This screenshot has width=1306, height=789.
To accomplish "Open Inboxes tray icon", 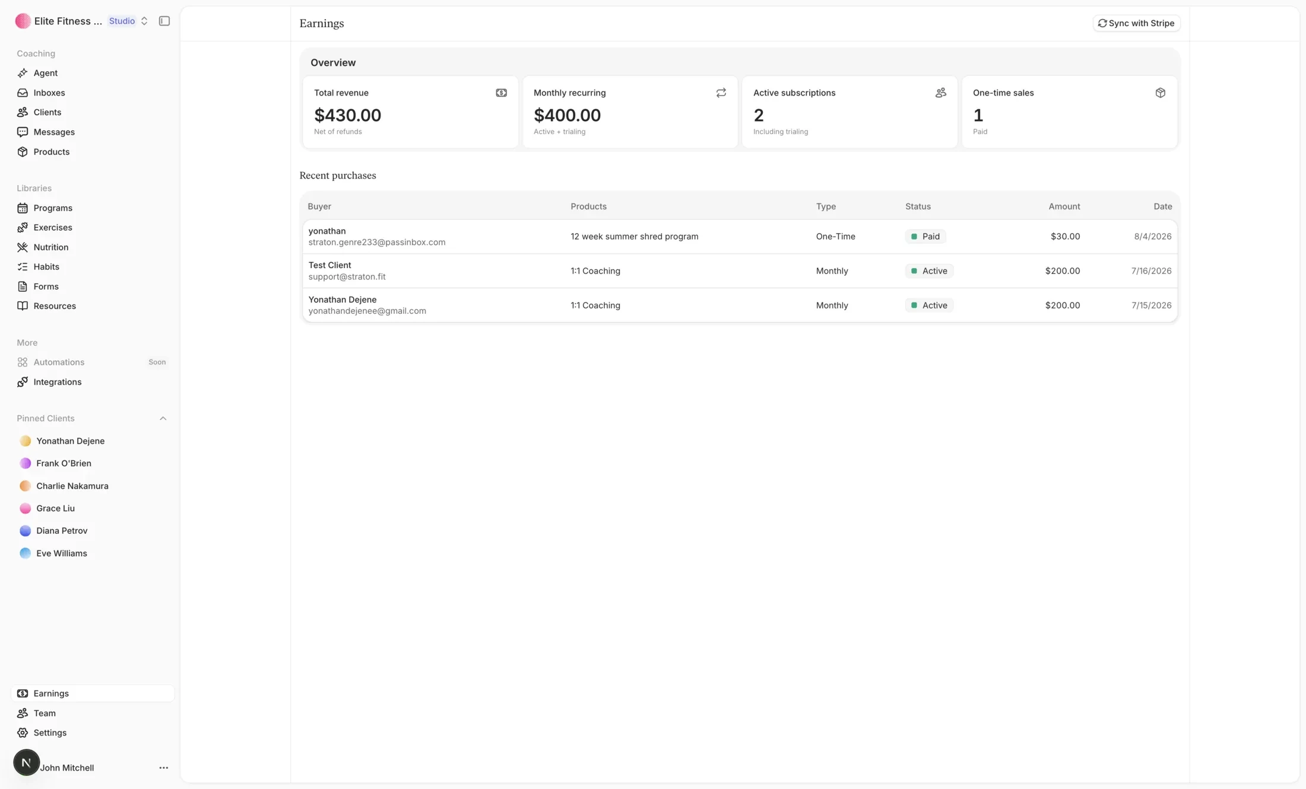I will [x=23, y=93].
